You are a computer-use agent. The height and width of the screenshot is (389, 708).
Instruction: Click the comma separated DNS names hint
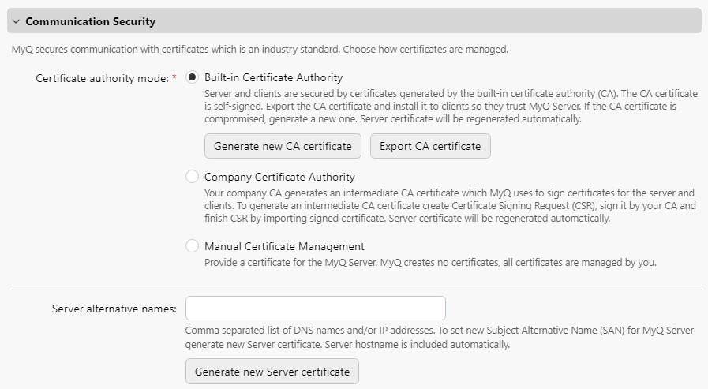tap(439, 338)
